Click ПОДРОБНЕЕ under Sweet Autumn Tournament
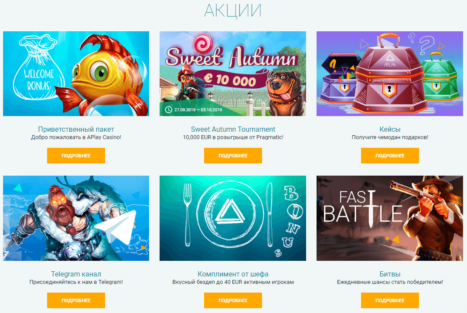The image size is (467, 313). [233, 156]
